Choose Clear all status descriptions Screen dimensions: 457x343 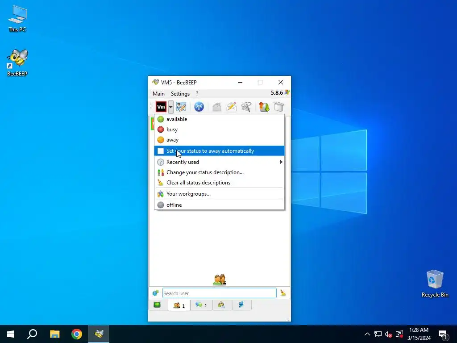click(x=219, y=183)
